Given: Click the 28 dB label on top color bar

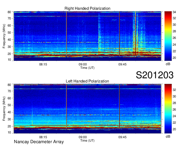Looking at the screenshot, I should point(174,31).
